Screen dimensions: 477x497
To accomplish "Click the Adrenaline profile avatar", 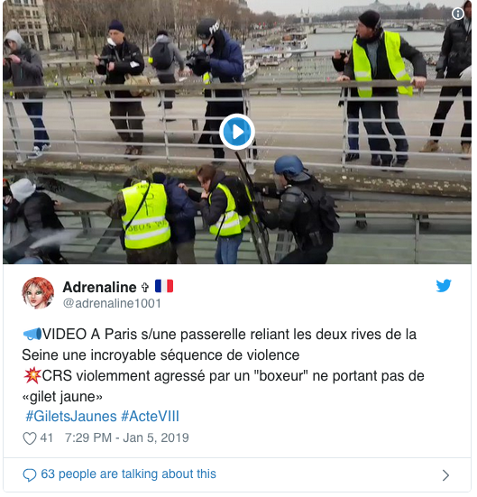I will (38, 293).
